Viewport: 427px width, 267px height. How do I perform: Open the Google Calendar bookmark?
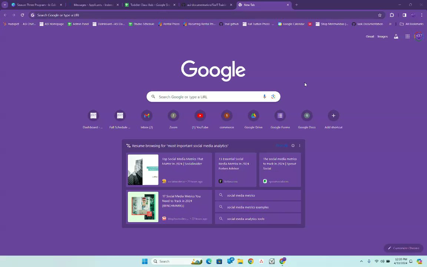tap(291, 24)
